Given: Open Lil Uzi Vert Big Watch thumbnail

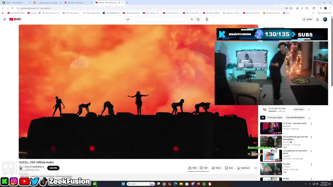Looking at the screenshot, I should (271, 128).
